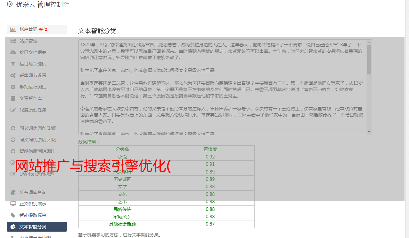Click the text area's scroll-up arrow
The height and width of the screenshot is (238, 409).
pos(369,42)
